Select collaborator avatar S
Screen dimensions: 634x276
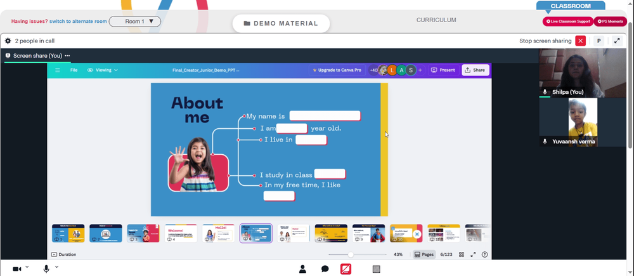[411, 70]
